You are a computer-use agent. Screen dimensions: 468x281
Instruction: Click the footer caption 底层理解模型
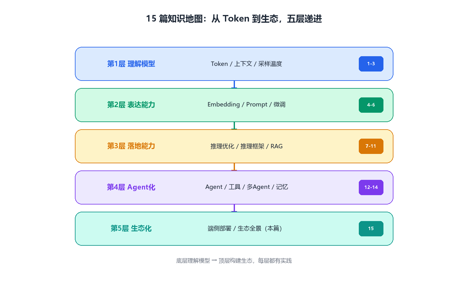click(x=193, y=261)
